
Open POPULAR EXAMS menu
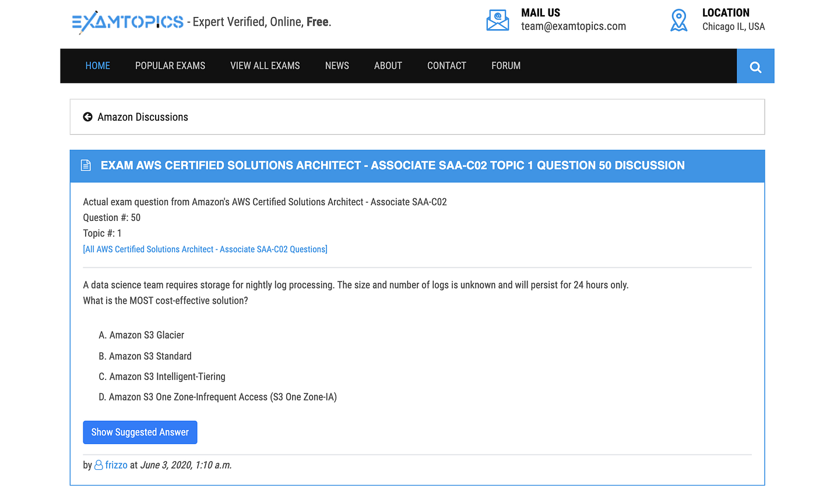[170, 66]
